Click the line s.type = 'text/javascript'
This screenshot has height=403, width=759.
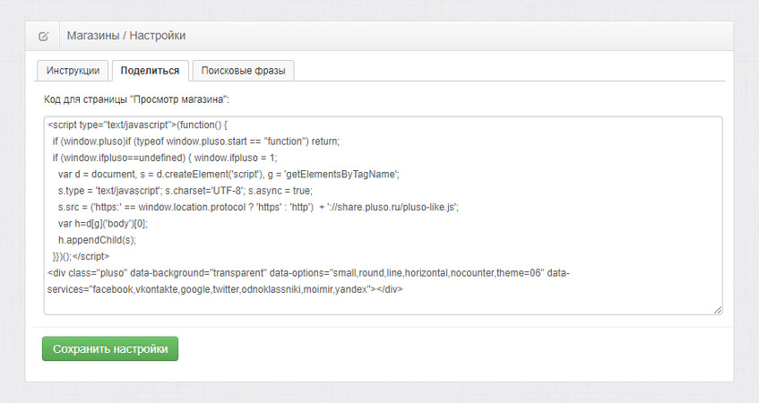tap(185, 191)
